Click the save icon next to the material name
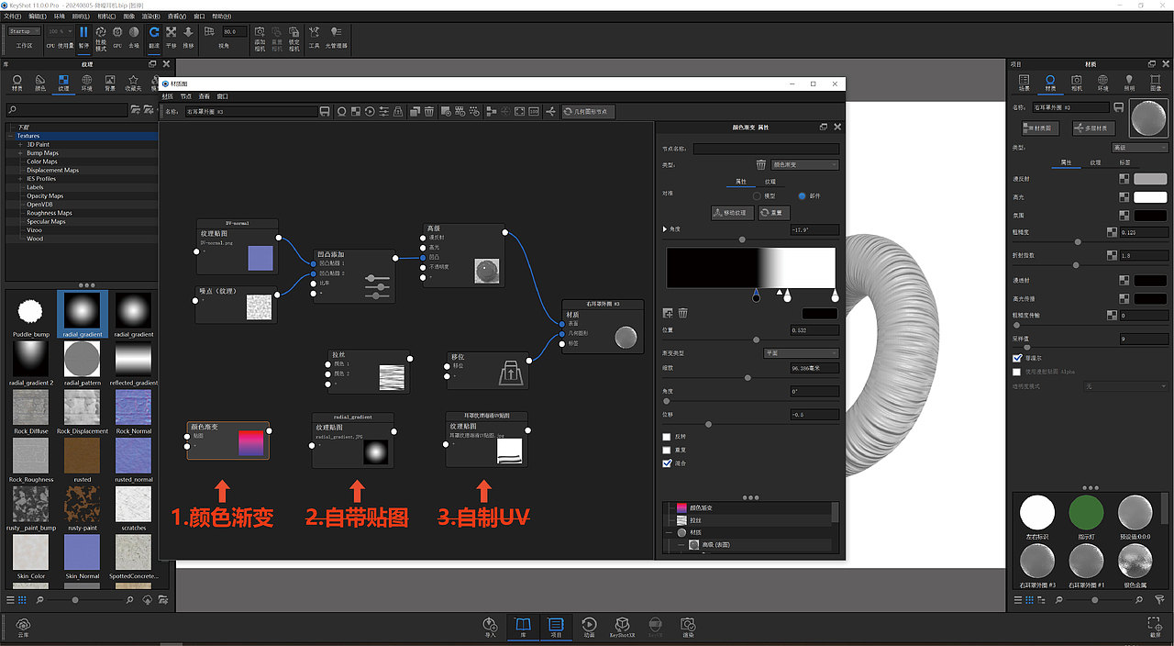1174x646 pixels. [325, 111]
